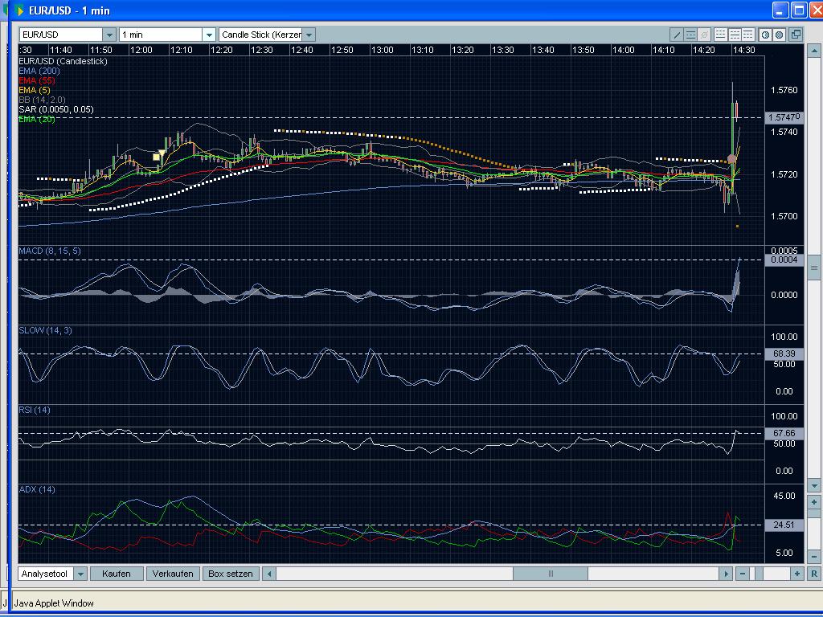Click the Kaufen button
Screen dimensions: 823x617
pyautogui.click(x=117, y=574)
